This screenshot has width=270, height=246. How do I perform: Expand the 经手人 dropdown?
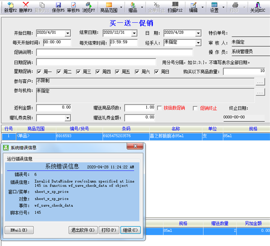click(198, 43)
